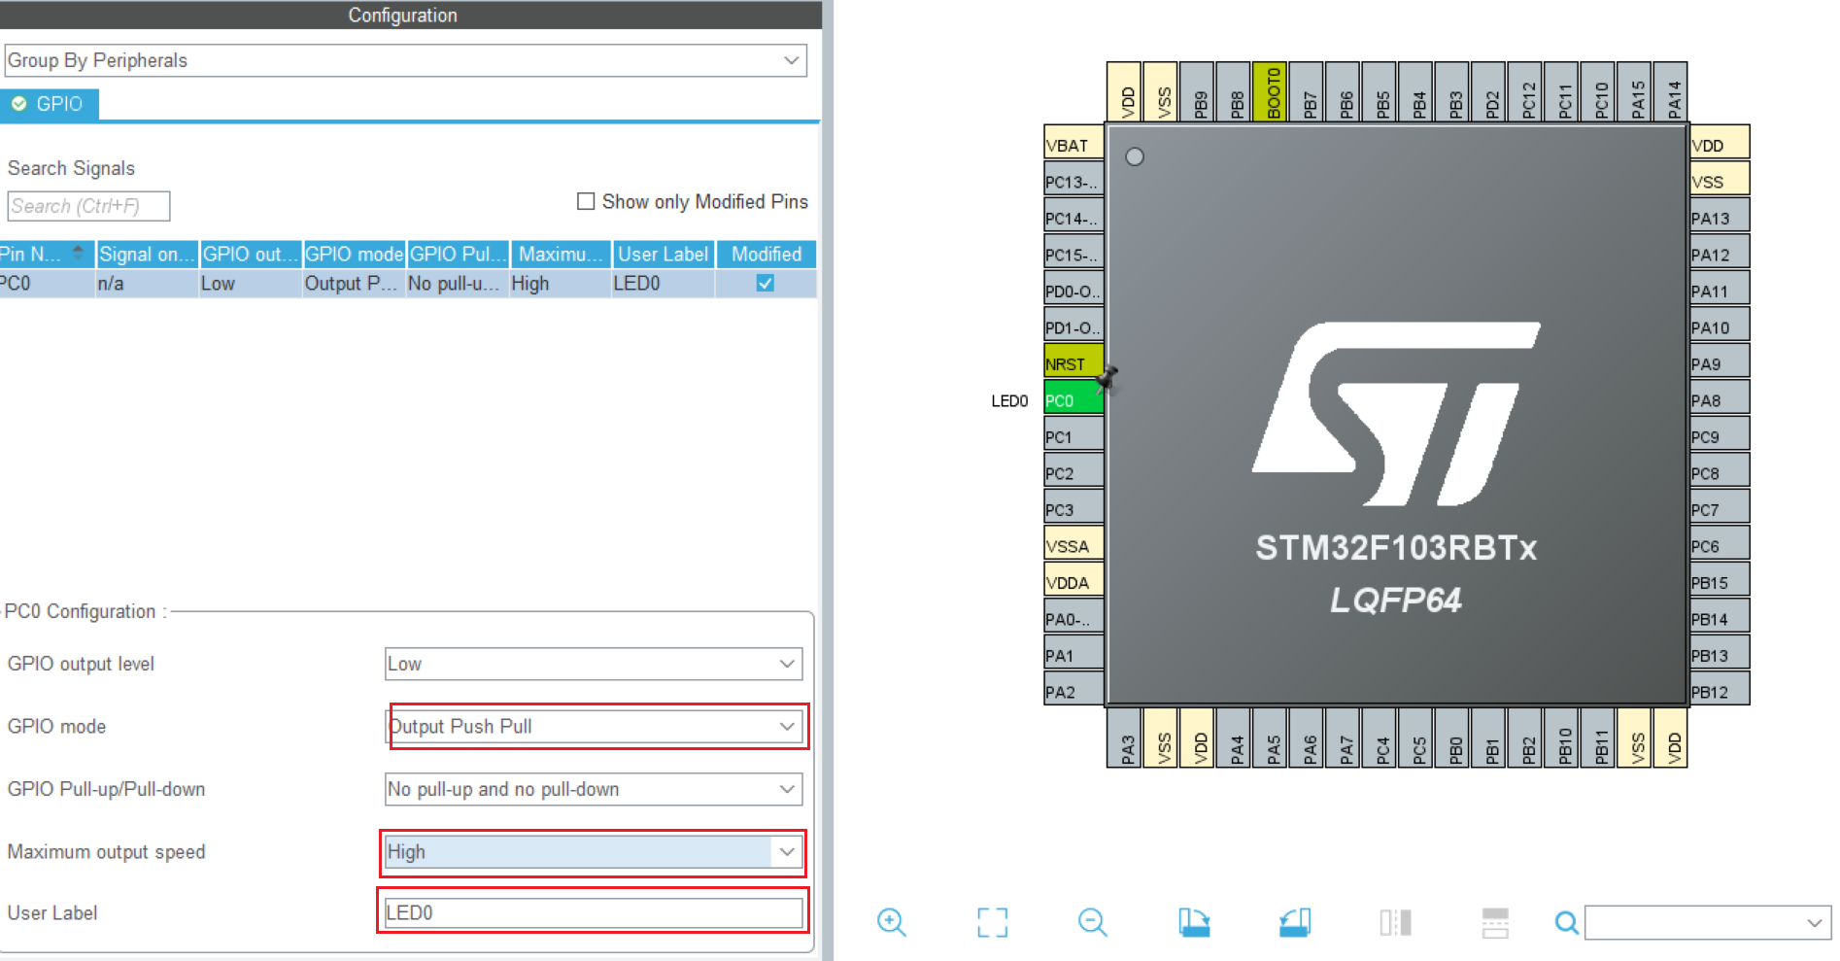Click LED0 cell in table row
Viewport: 1840px width, 961px height.
point(664,284)
